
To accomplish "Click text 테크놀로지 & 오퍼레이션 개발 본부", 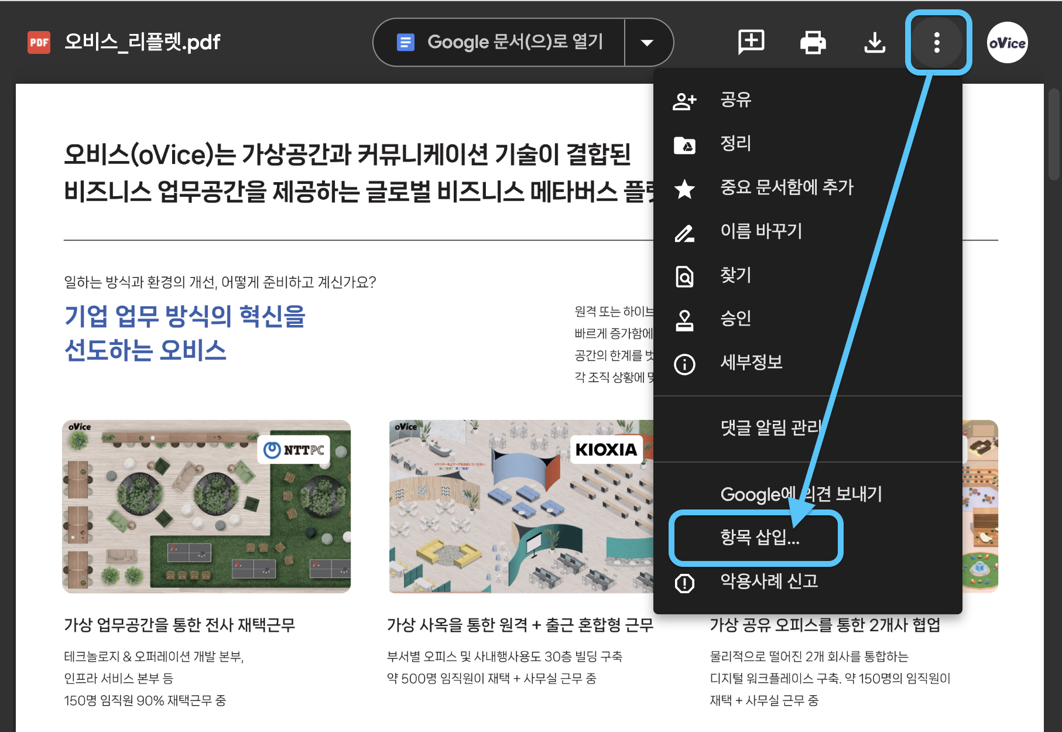I will [153, 657].
